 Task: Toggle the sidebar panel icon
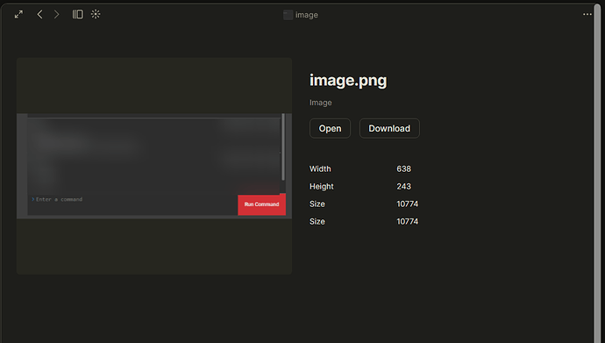click(77, 15)
